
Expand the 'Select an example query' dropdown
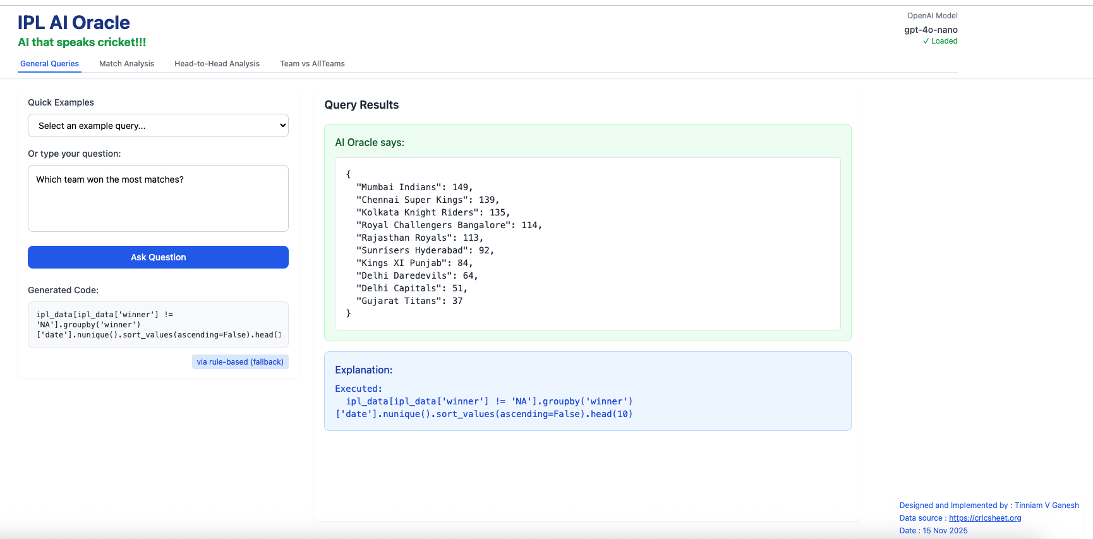pyautogui.click(x=158, y=126)
